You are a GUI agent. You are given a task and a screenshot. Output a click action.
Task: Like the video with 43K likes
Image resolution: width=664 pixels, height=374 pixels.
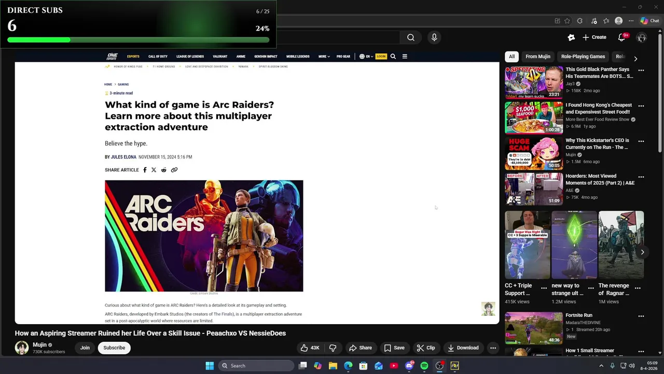click(310, 348)
